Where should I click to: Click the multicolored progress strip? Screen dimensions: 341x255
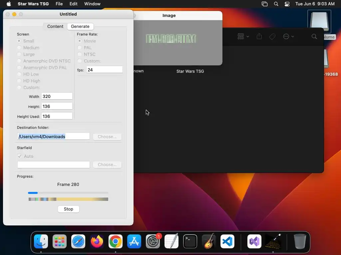[x=68, y=199]
